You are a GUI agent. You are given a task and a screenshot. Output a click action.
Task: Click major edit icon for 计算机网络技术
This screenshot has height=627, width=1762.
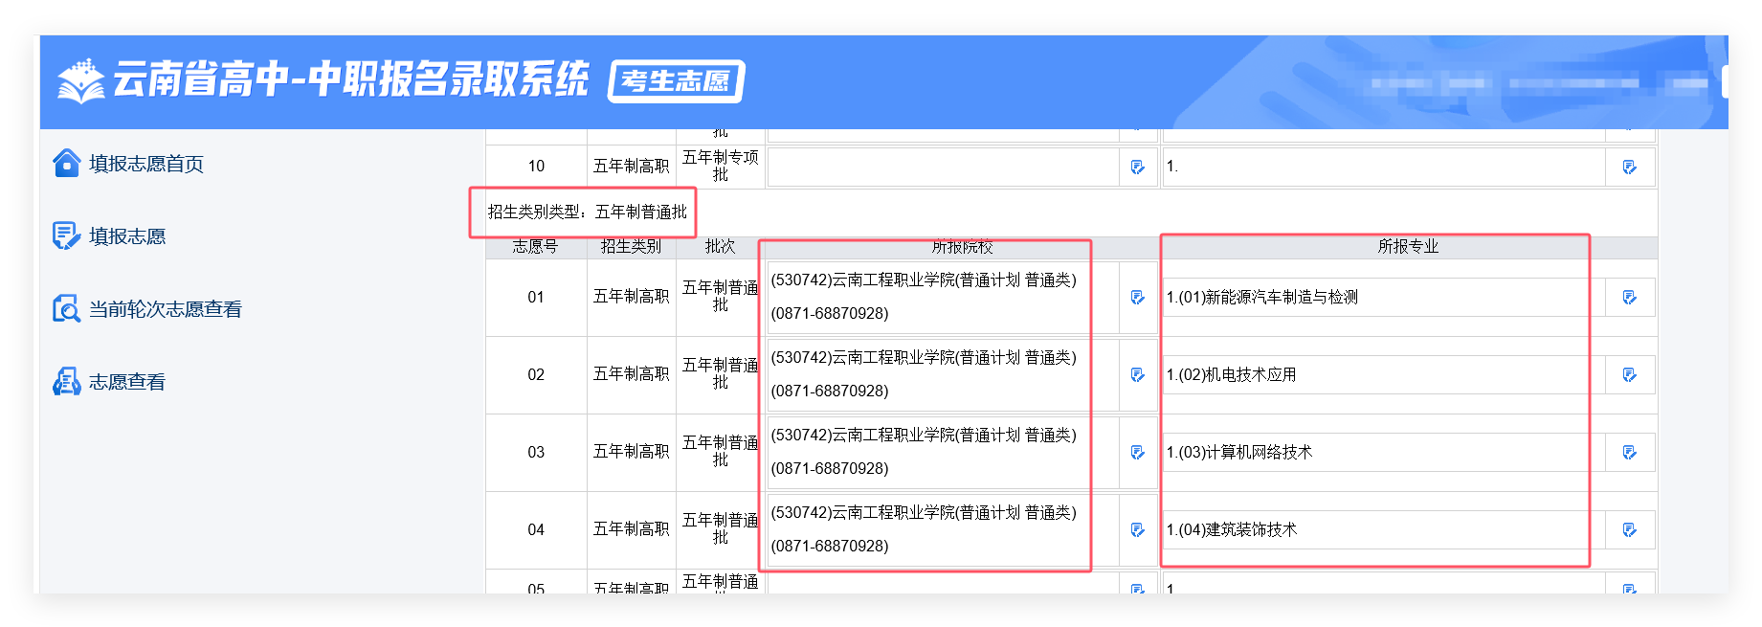tap(1629, 453)
